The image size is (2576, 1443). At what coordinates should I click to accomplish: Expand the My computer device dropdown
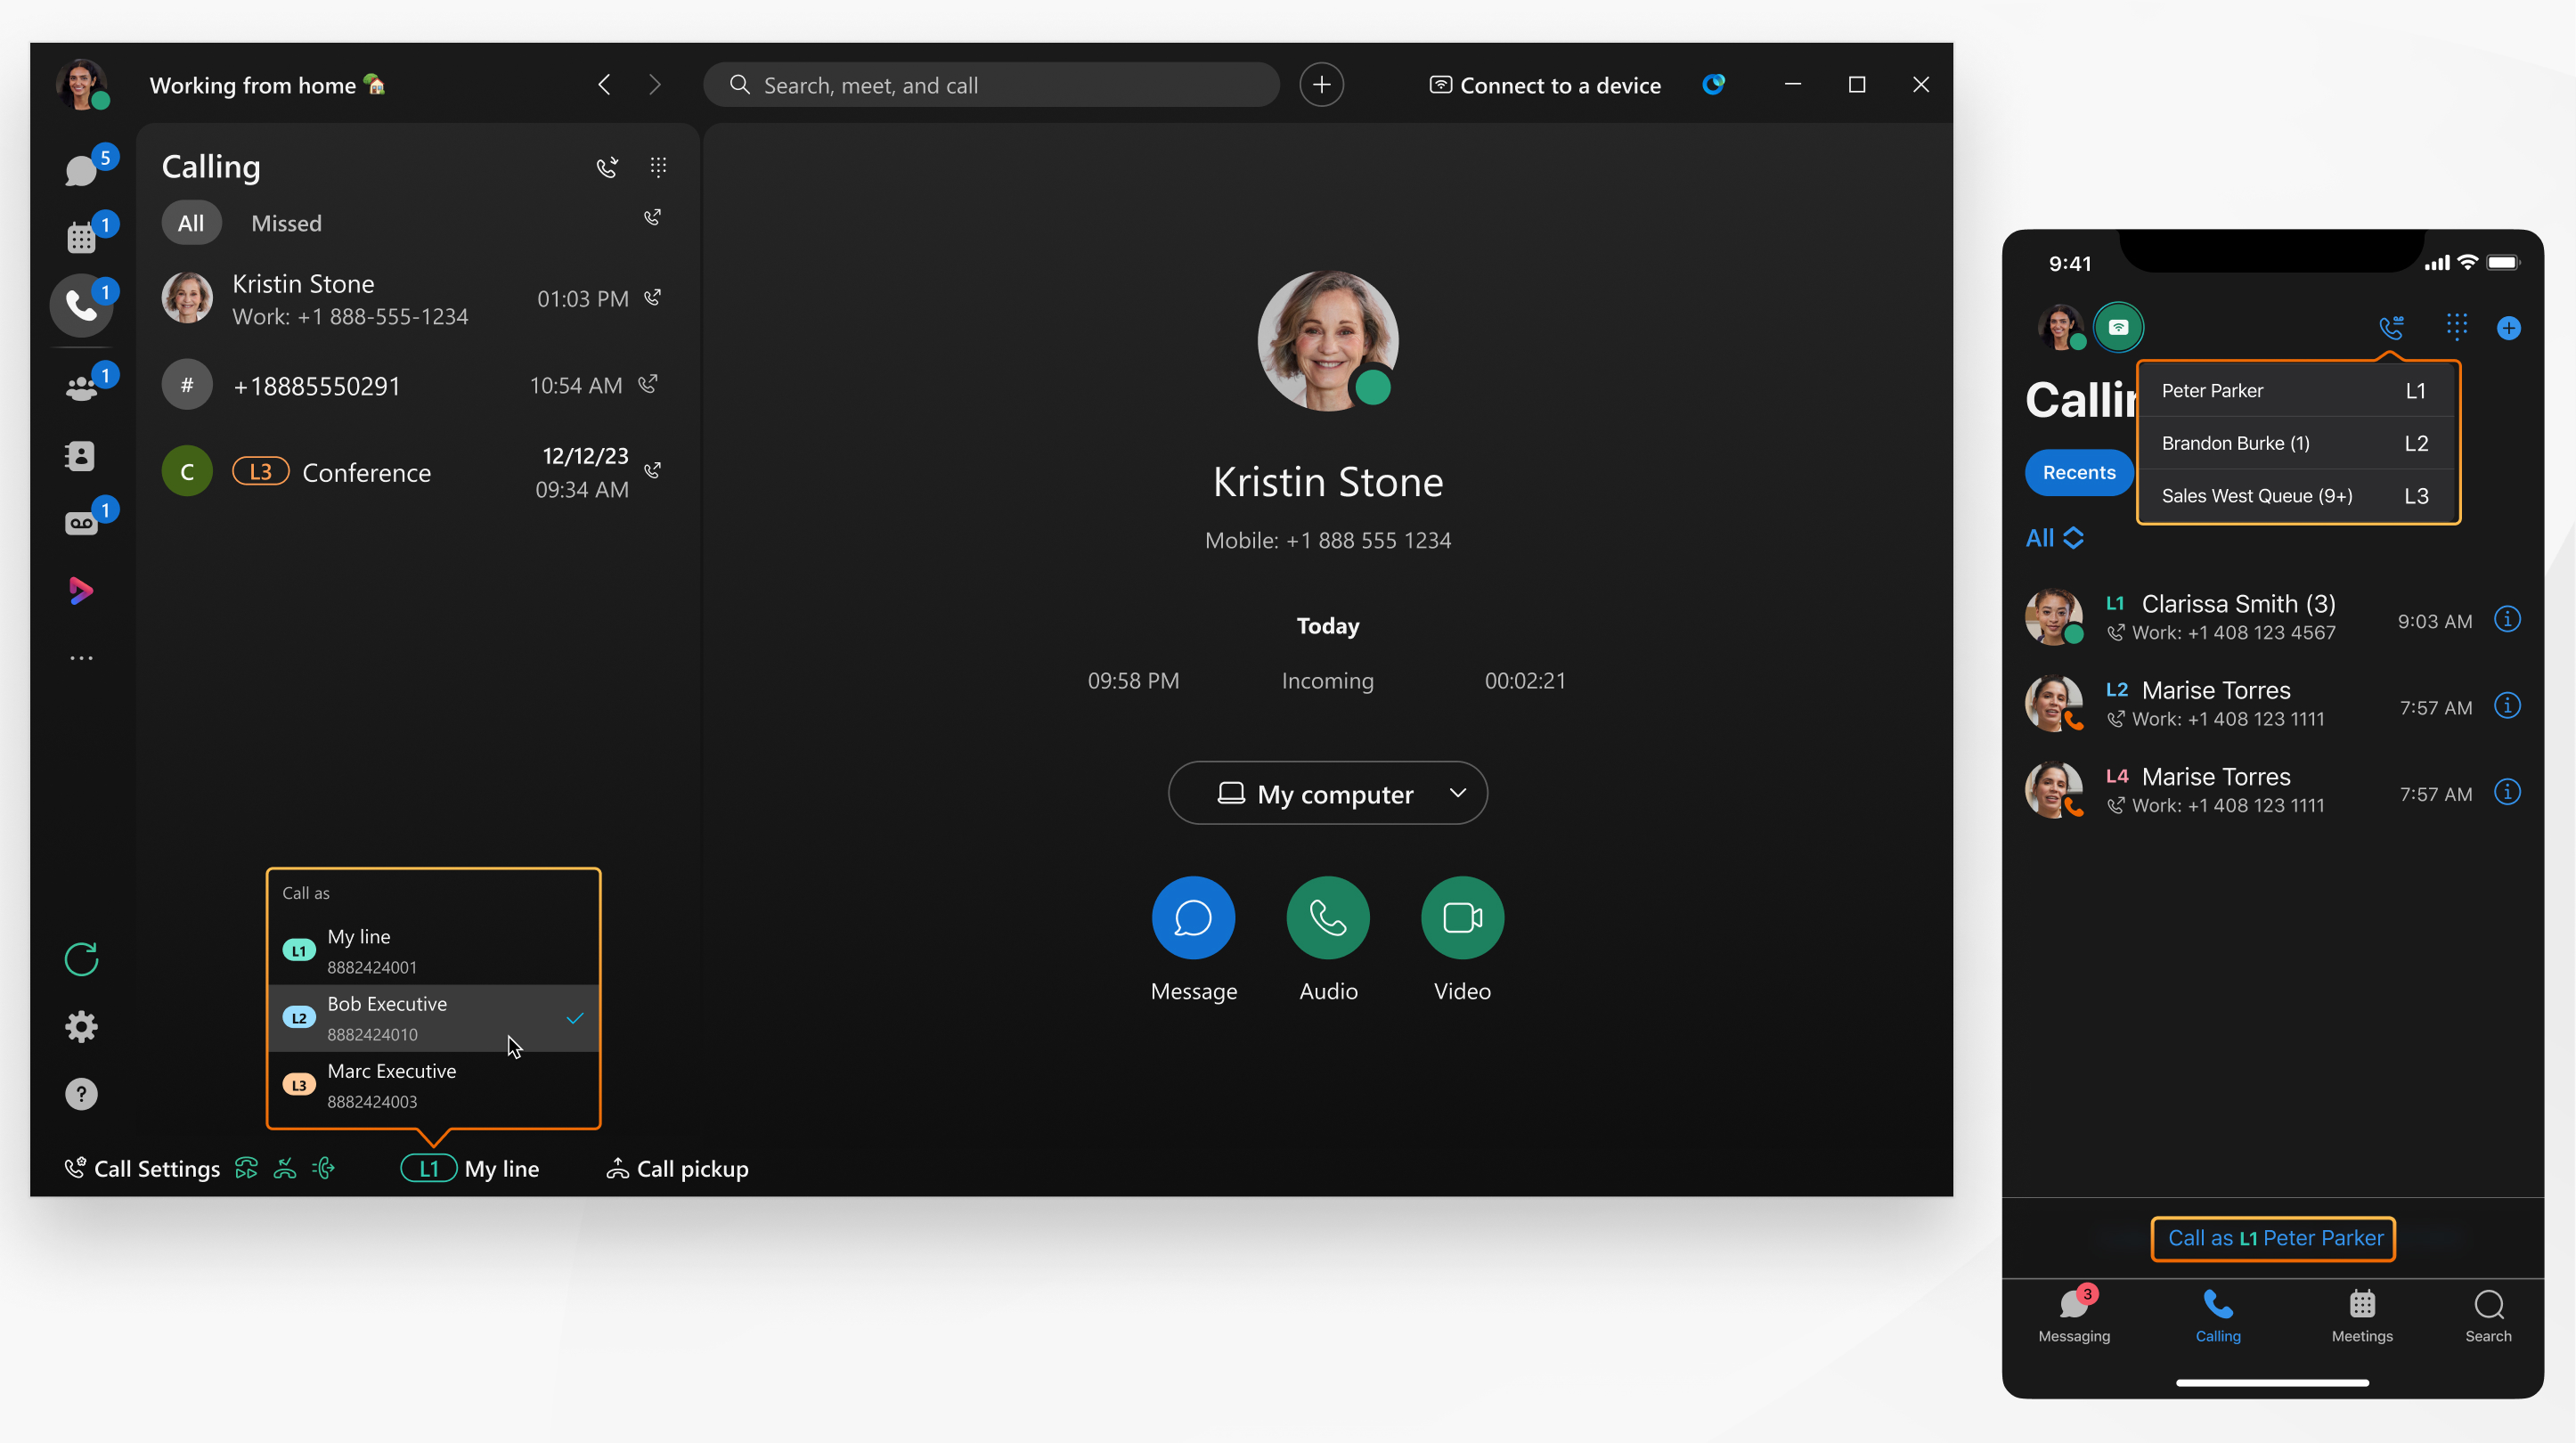click(x=1327, y=793)
